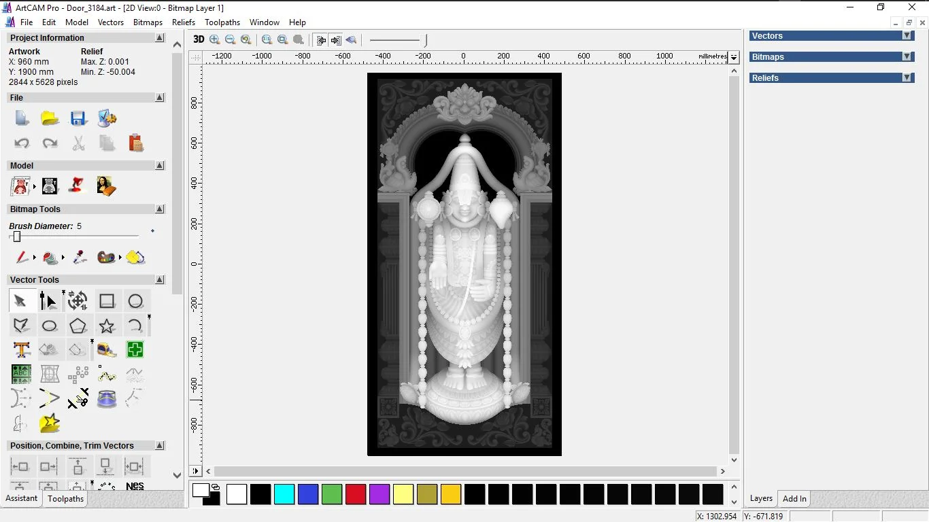Click the zoom in magnifier icon

click(215, 40)
